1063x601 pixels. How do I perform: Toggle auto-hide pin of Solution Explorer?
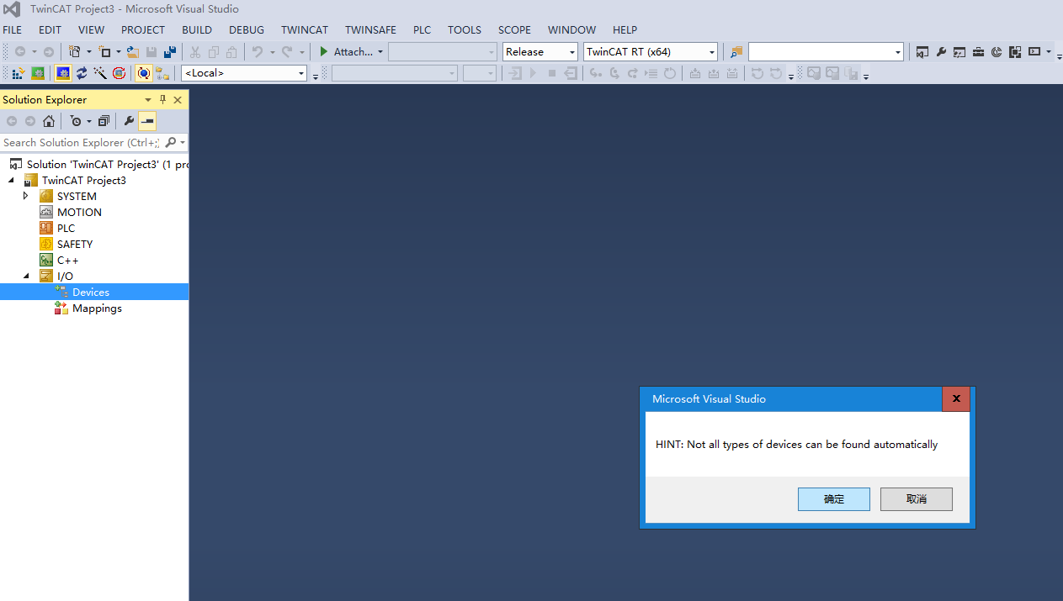pos(163,99)
